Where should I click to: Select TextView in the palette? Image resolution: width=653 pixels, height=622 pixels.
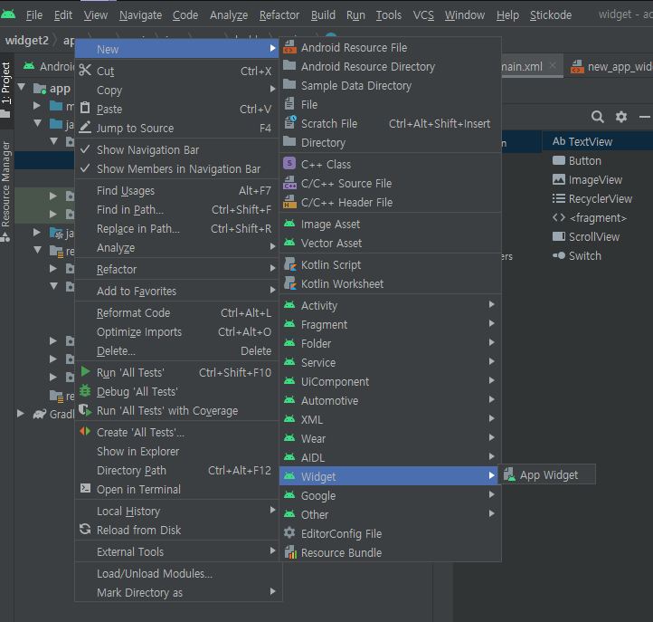597,142
